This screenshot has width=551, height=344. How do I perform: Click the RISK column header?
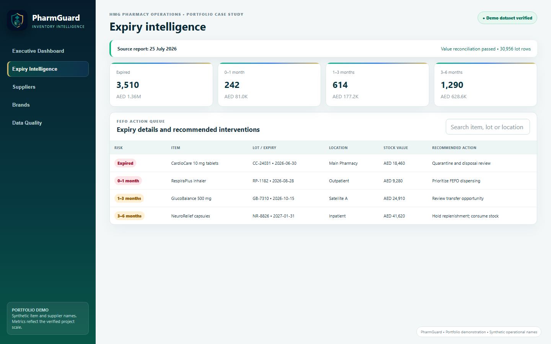119,148
